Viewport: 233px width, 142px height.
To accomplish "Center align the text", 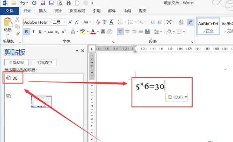I will pyautogui.click(x=127, y=32).
